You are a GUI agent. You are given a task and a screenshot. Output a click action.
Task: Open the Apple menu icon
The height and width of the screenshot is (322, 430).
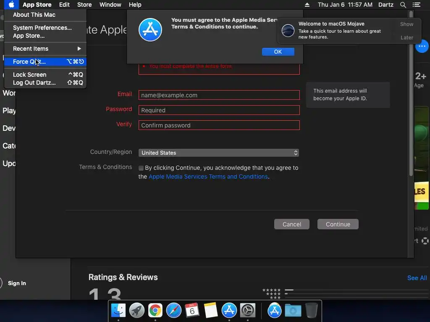pyautogui.click(x=11, y=5)
